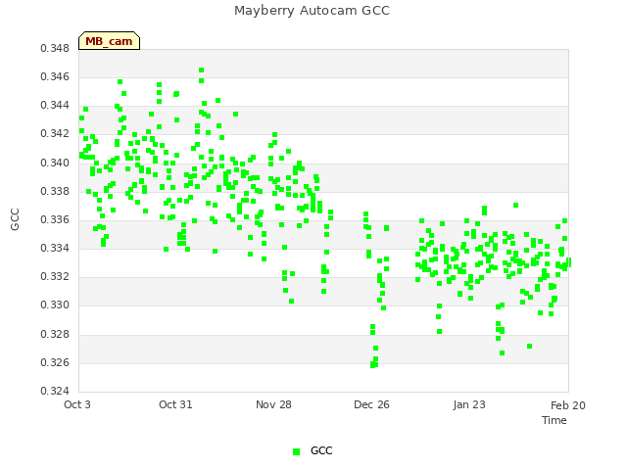Click the Dec 26 x-axis label
The image size is (627, 470).
(x=371, y=404)
